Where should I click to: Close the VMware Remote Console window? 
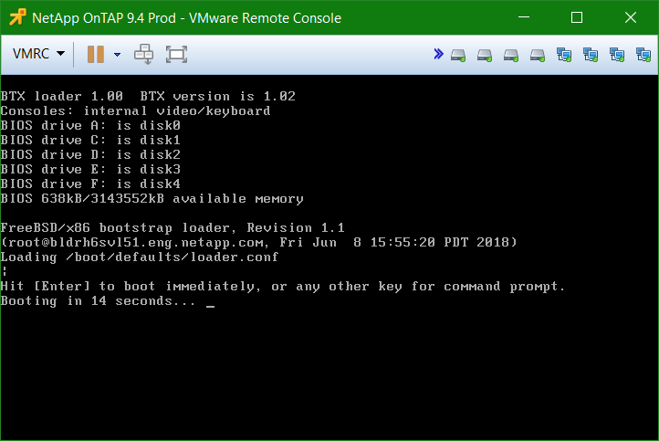pyautogui.click(x=631, y=17)
